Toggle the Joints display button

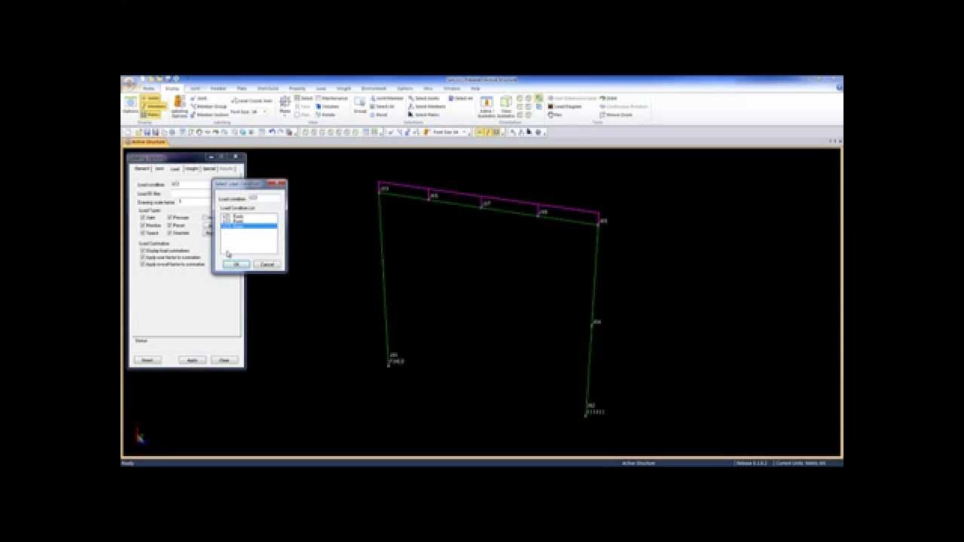[x=150, y=98]
